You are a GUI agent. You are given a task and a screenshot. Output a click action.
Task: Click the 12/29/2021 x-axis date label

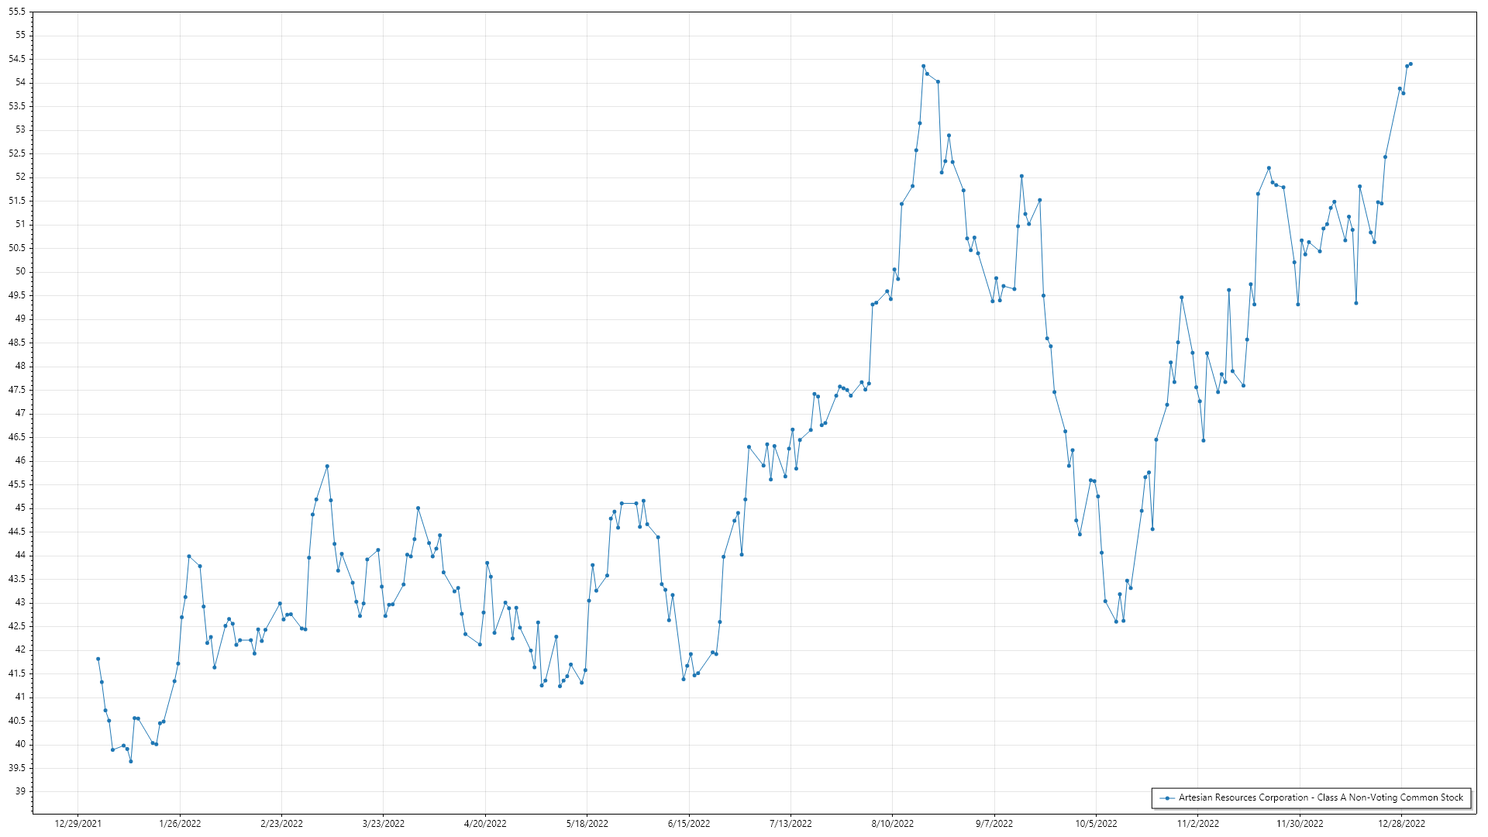(x=77, y=824)
